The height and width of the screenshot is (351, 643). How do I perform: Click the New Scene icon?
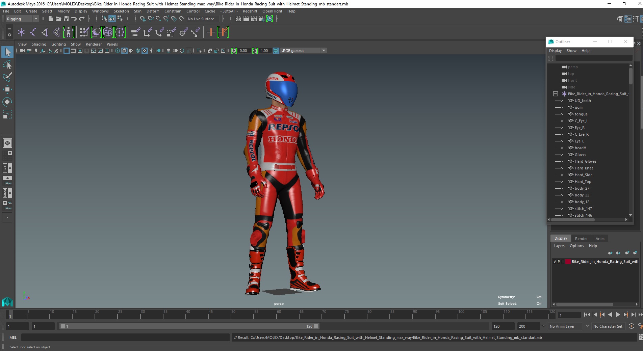click(x=50, y=19)
